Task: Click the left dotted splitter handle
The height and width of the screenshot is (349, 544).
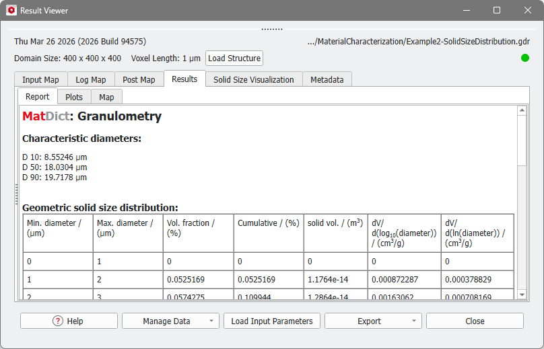Action: coord(16,194)
